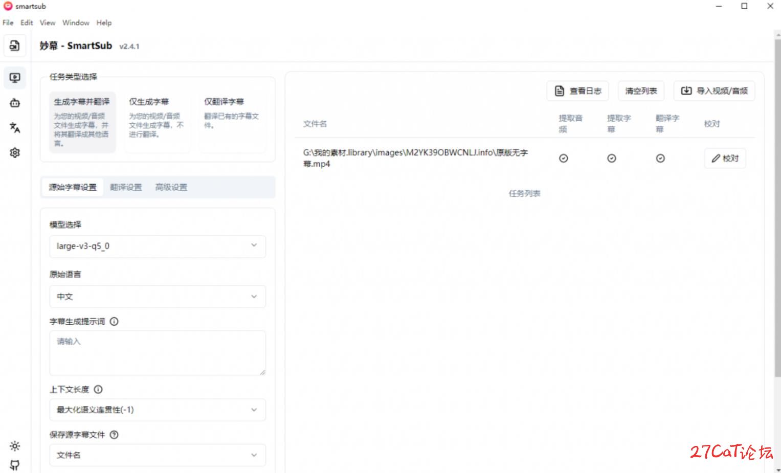This screenshot has height=473, width=781.
Task: Open the GitHub icon in the sidebar
Action: tap(15, 465)
